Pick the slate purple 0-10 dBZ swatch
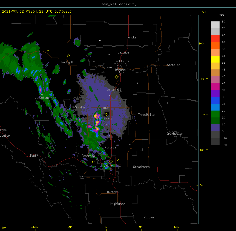This screenshot has width=236, height=231. click(215, 128)
